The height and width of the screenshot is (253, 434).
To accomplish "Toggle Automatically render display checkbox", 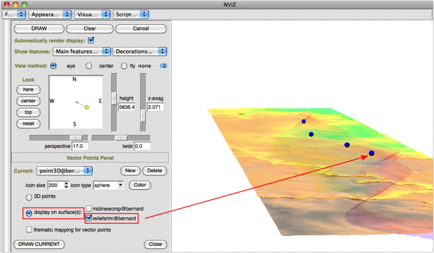I will click(x=91, y=40).
